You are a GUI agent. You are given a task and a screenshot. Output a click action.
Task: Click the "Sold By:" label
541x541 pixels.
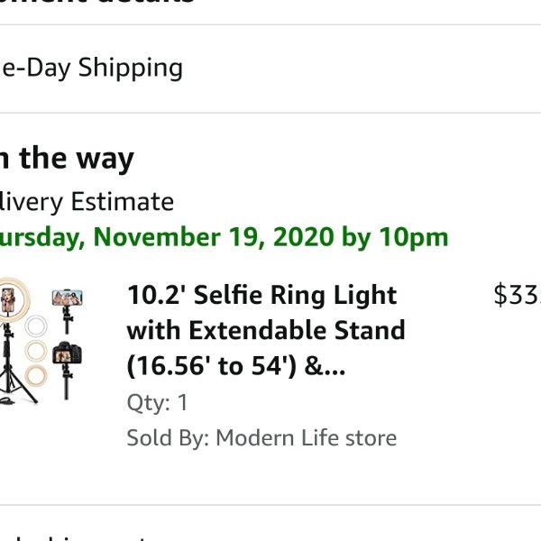click(x=168, y=438)
